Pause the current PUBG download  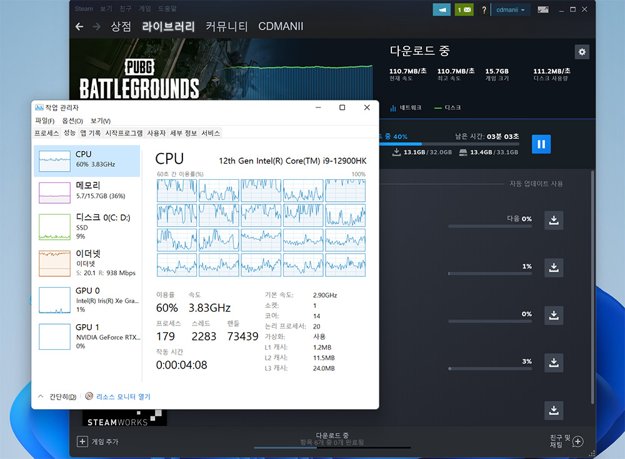pos(541,144)
